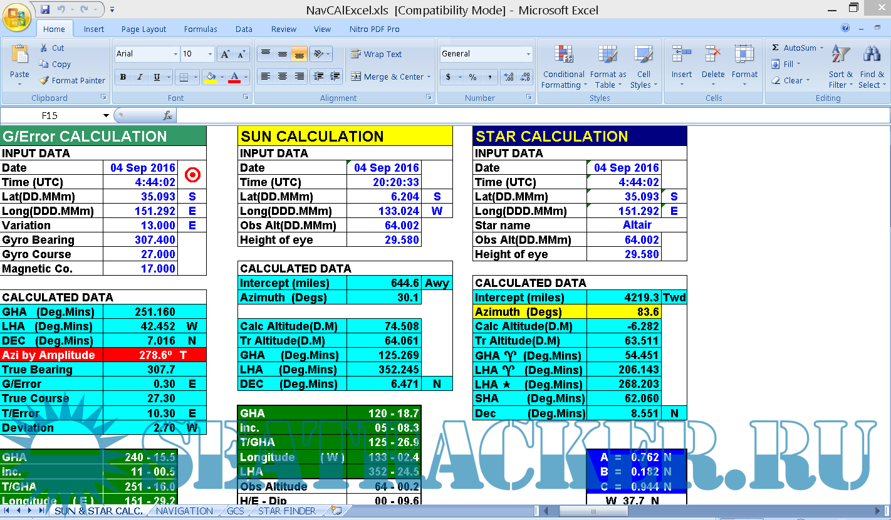This screenshot has height=520, width=891.
Task: Toggle Wrap Text for selected cell
Action: [376, 54]
